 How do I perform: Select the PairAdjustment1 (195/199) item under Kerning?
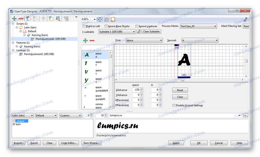click(x=51, y=39)
